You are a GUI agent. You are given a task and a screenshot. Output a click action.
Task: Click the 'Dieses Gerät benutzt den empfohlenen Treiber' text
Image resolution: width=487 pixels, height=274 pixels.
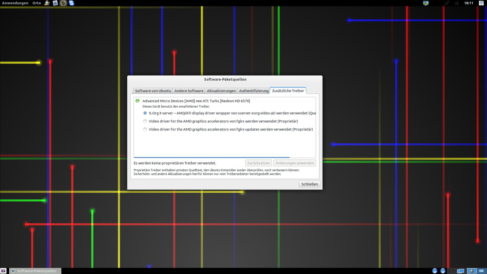(176, 106)
